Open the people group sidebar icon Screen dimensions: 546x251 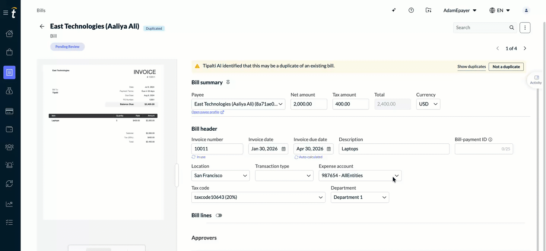[9, 147]
